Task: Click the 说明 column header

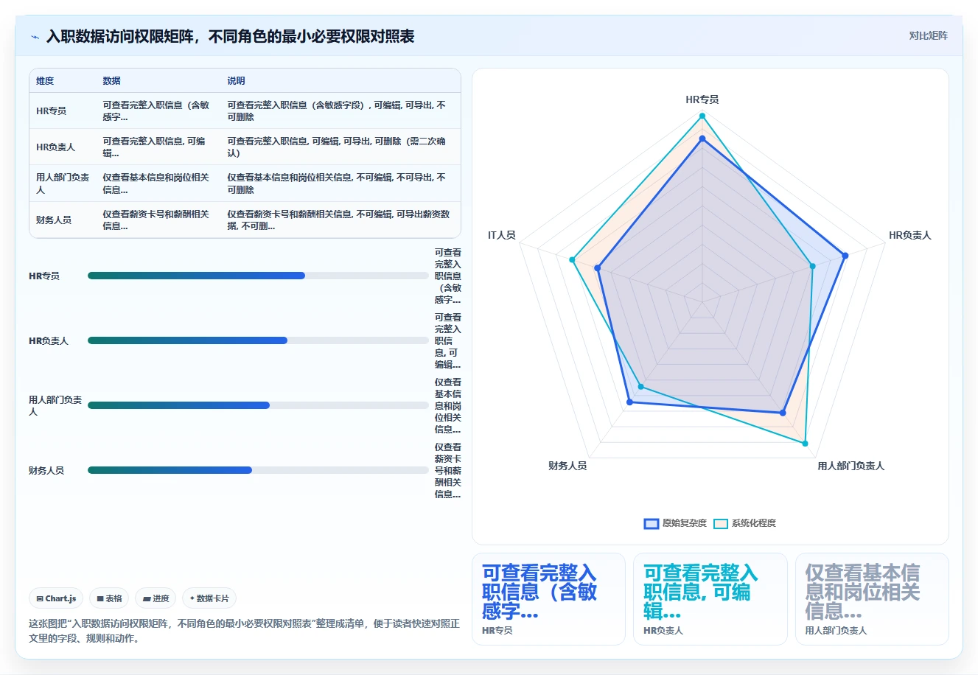Action: (236, 81)
